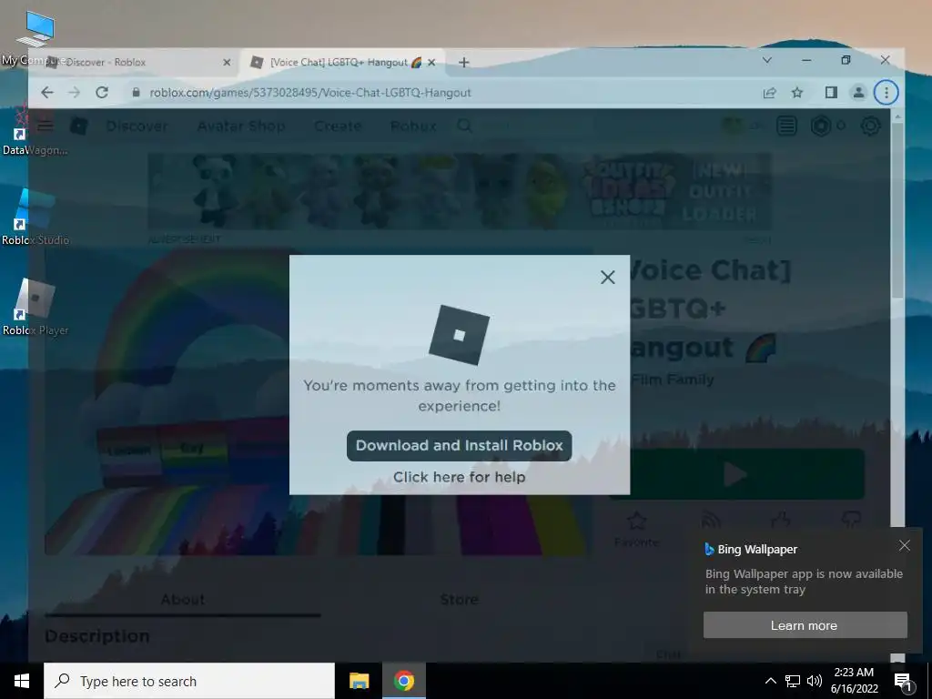The height and width of the screenshot is (699, 932).
Task: Open the Discover menu item
Action: (x=137, y=127)
